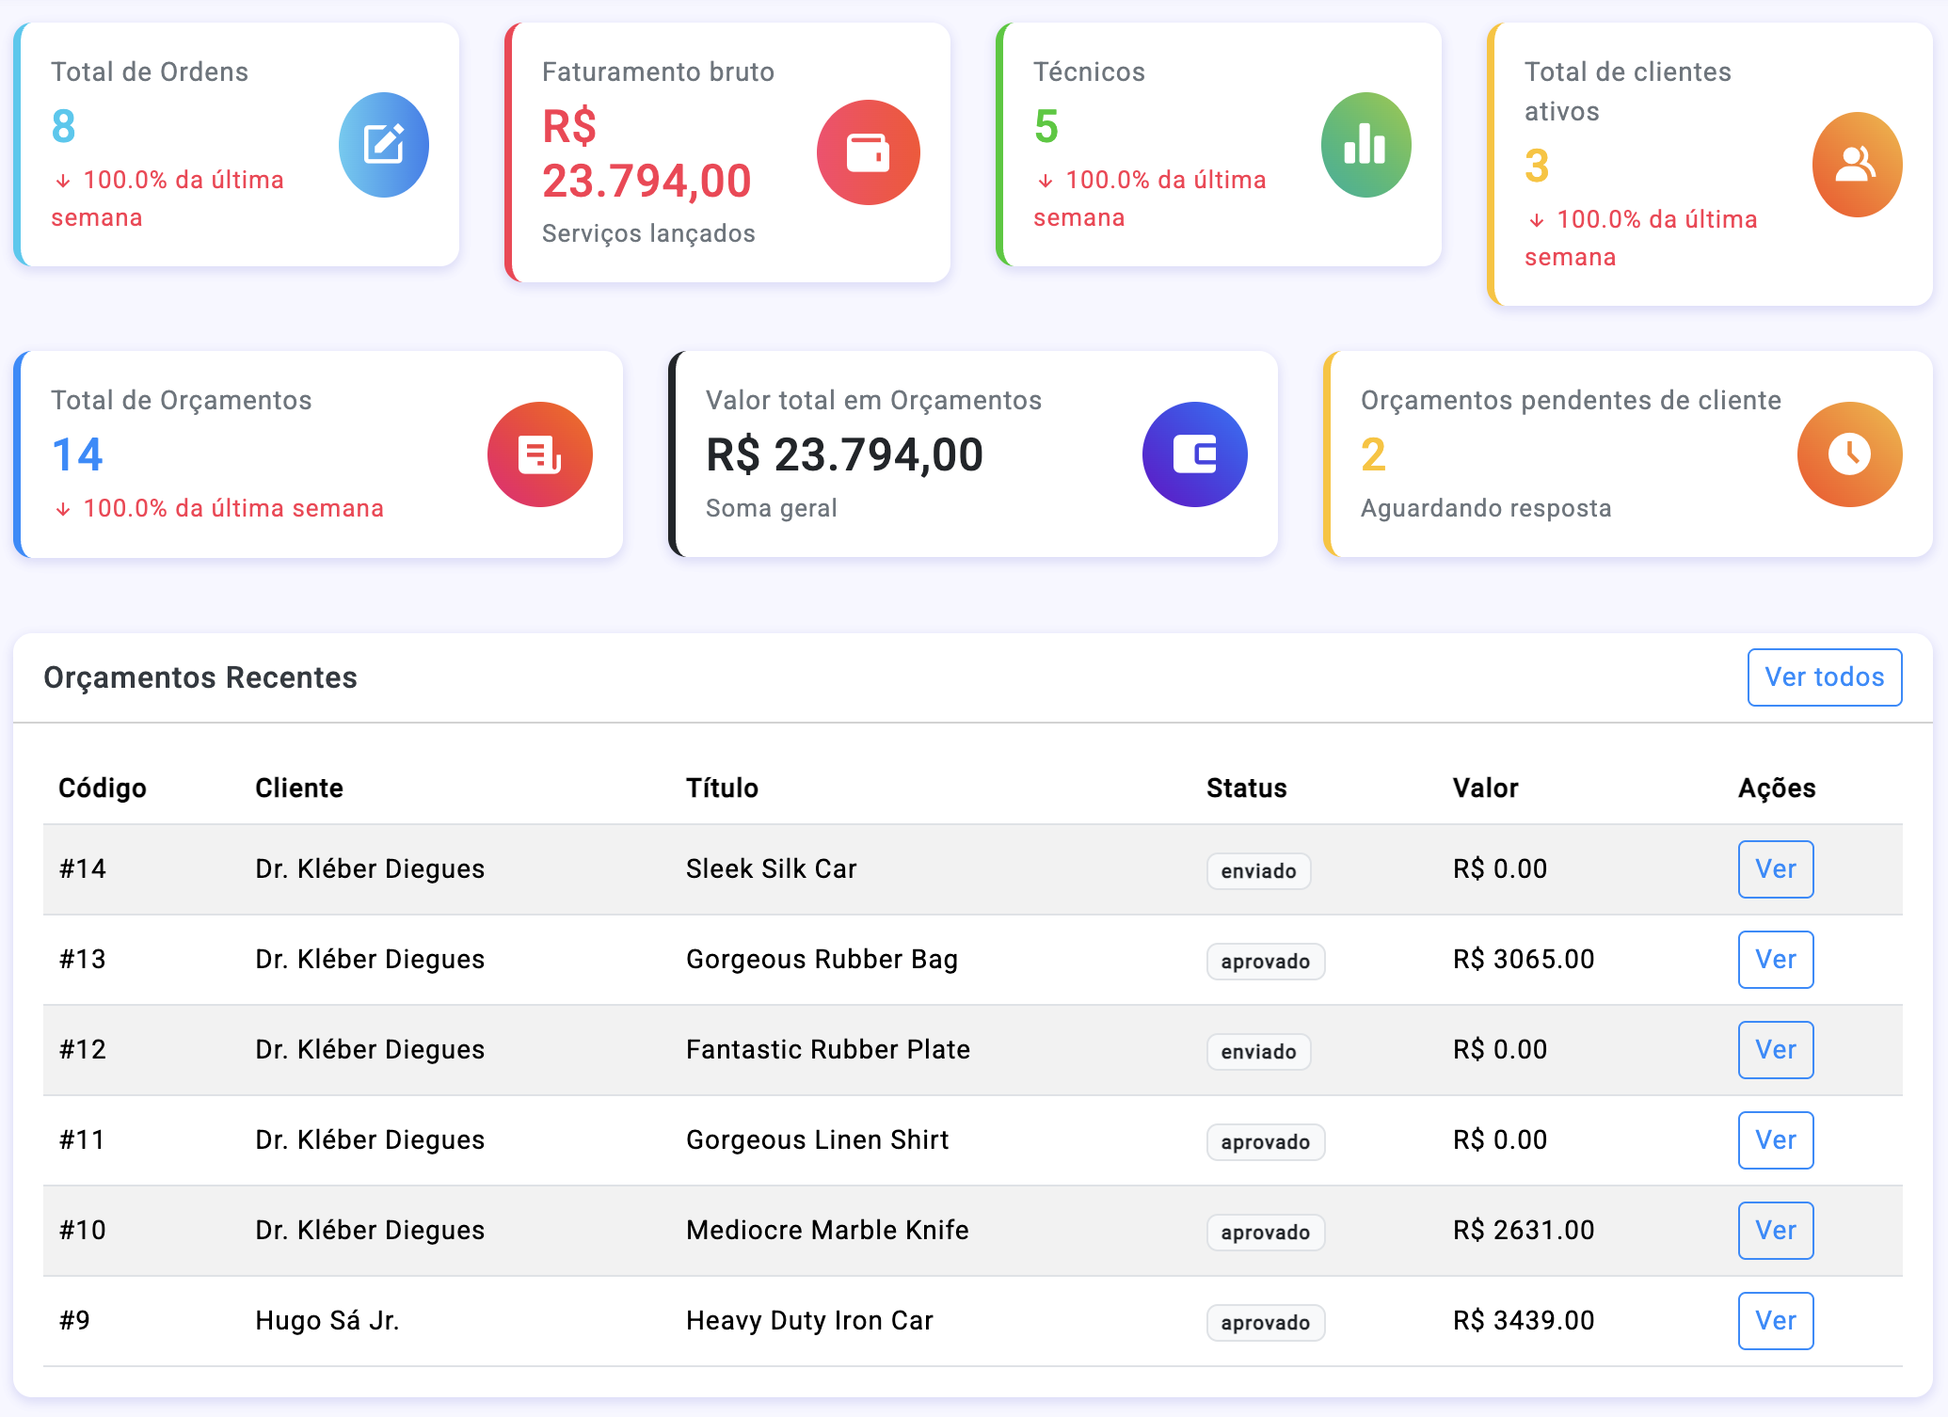This screenshot has width=1948, height=1417.
Task: Click the document icon in Total de Orçamentos card
Action: tap(540, 454)
